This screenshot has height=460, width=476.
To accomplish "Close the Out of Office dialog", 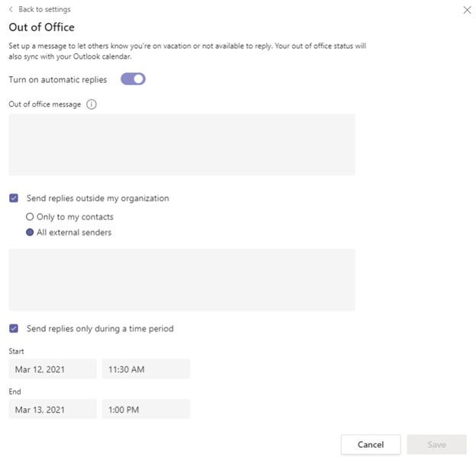I will (x=467, y=9).
